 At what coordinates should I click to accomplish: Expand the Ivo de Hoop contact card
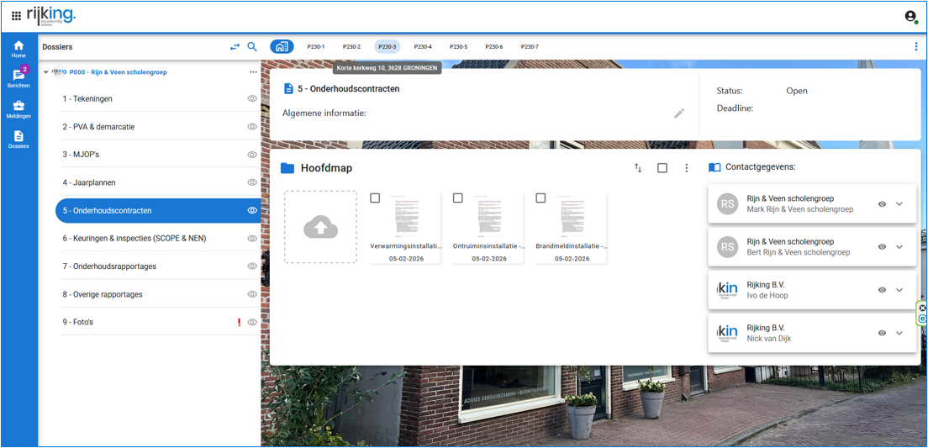pyautogui.click(x=899, y=290)
